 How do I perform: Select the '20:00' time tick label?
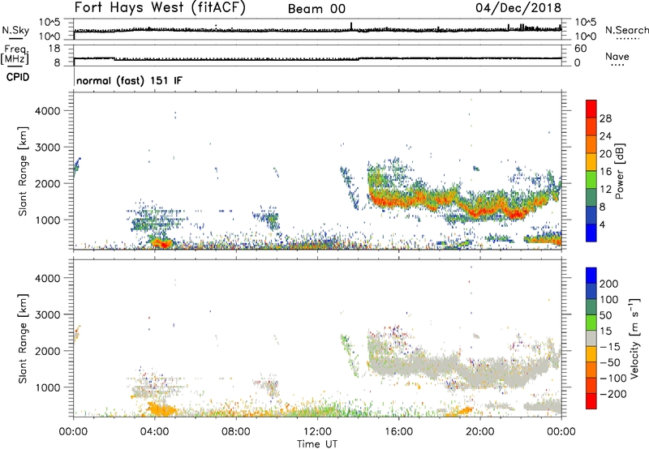[479, 432]
